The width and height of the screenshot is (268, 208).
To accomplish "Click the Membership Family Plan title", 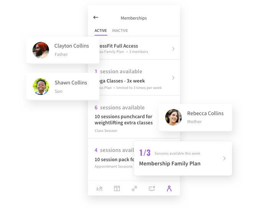I will pyautogui.click(x=170, y=163).
